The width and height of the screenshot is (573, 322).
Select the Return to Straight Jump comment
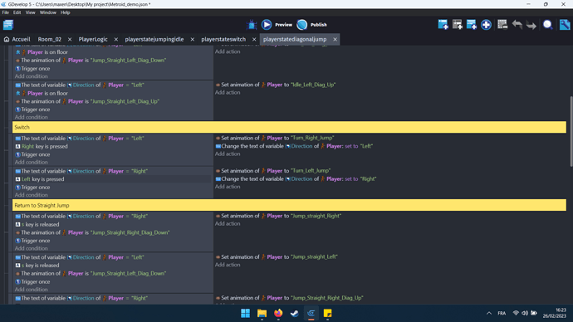(289, 205)
